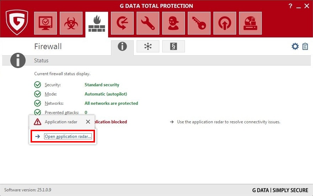Click the G DATA shield logo
This screenshot has height=196, width=313.
(17, 22)
